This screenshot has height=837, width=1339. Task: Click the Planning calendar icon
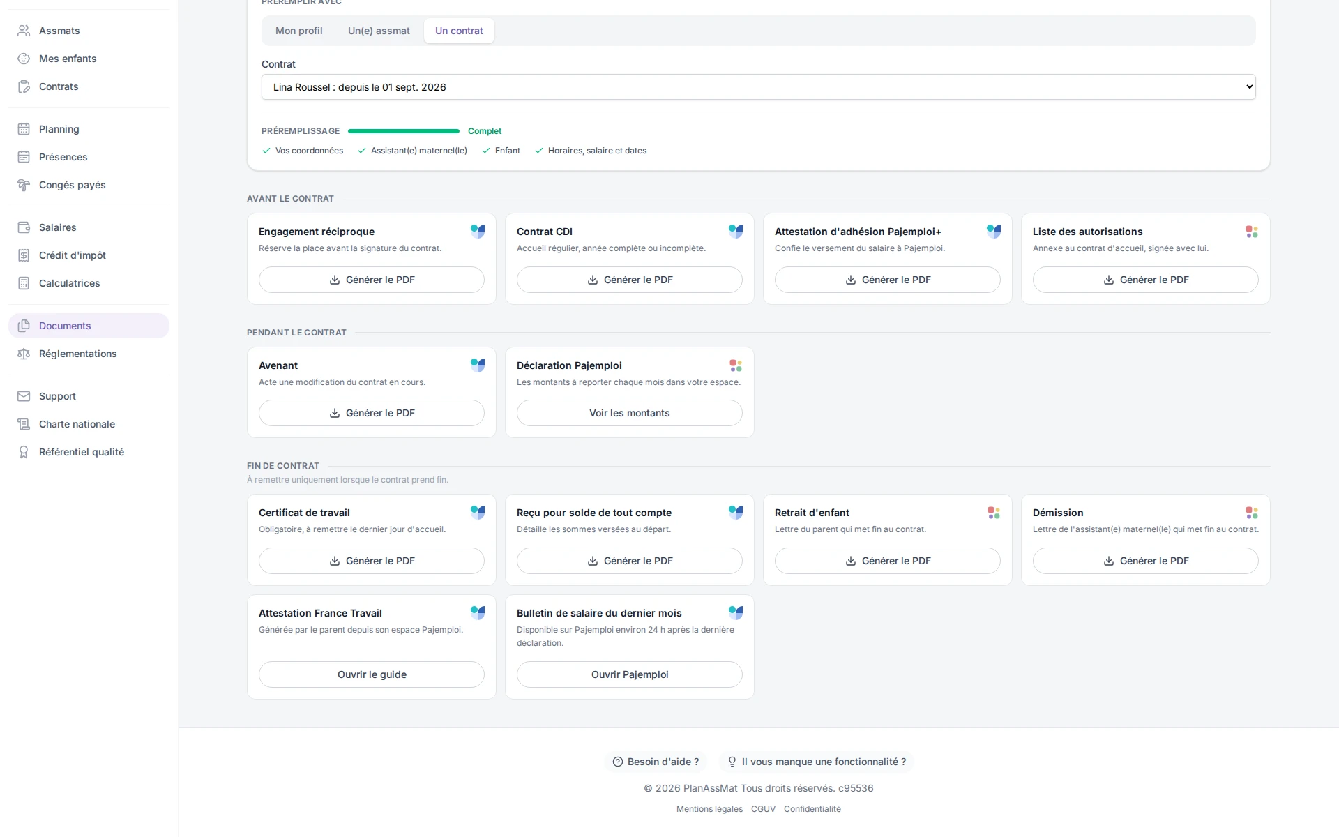(x=24, y=129)
